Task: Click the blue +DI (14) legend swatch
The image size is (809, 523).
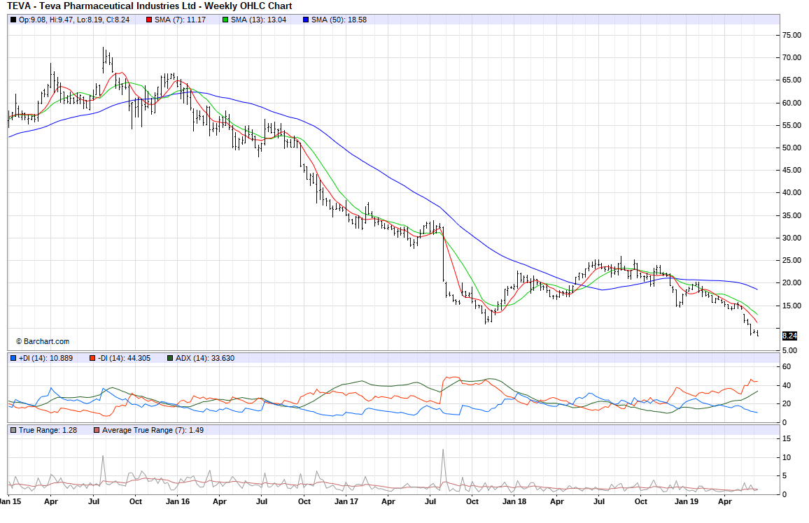Action: click(13, 358)
